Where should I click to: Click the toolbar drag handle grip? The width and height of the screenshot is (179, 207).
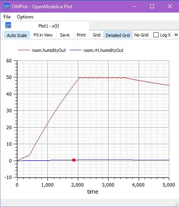2,35
